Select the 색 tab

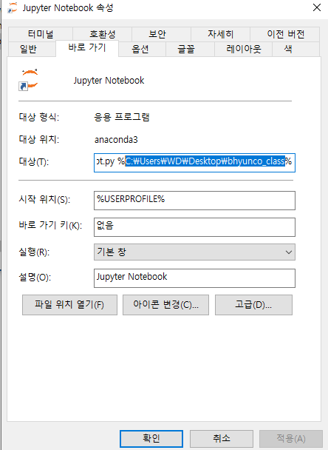point(288,49)
